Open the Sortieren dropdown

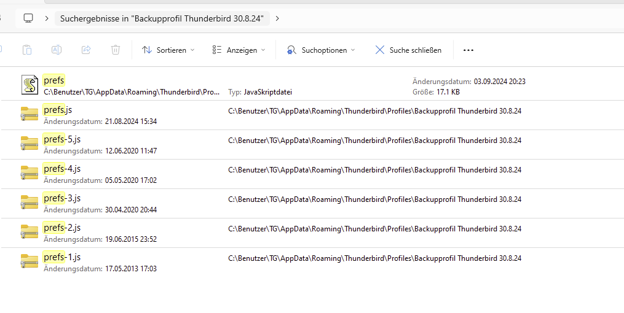click(168, 50)
